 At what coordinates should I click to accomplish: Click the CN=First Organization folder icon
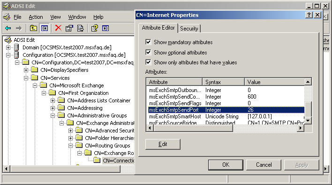(x=53, y=93)
